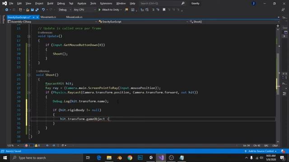Click the editor scrollbar down arrow
The width and height of the screenshot is (289, 162).
coord(278,142)
